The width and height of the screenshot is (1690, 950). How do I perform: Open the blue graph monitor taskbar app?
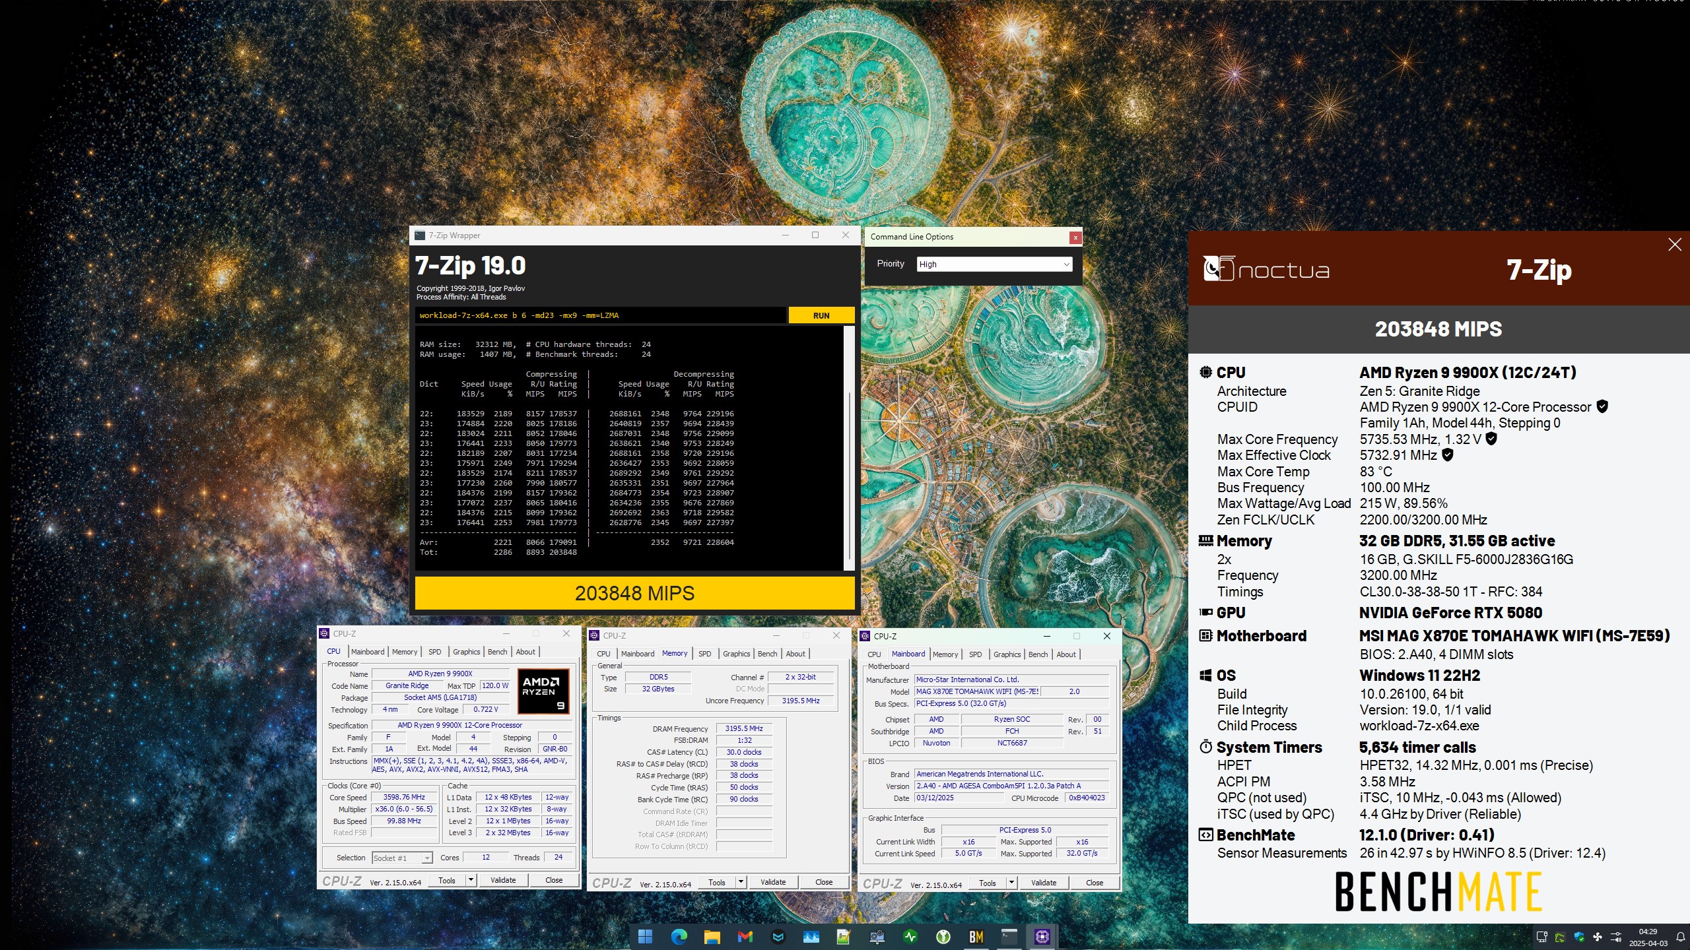pos(811,936)
